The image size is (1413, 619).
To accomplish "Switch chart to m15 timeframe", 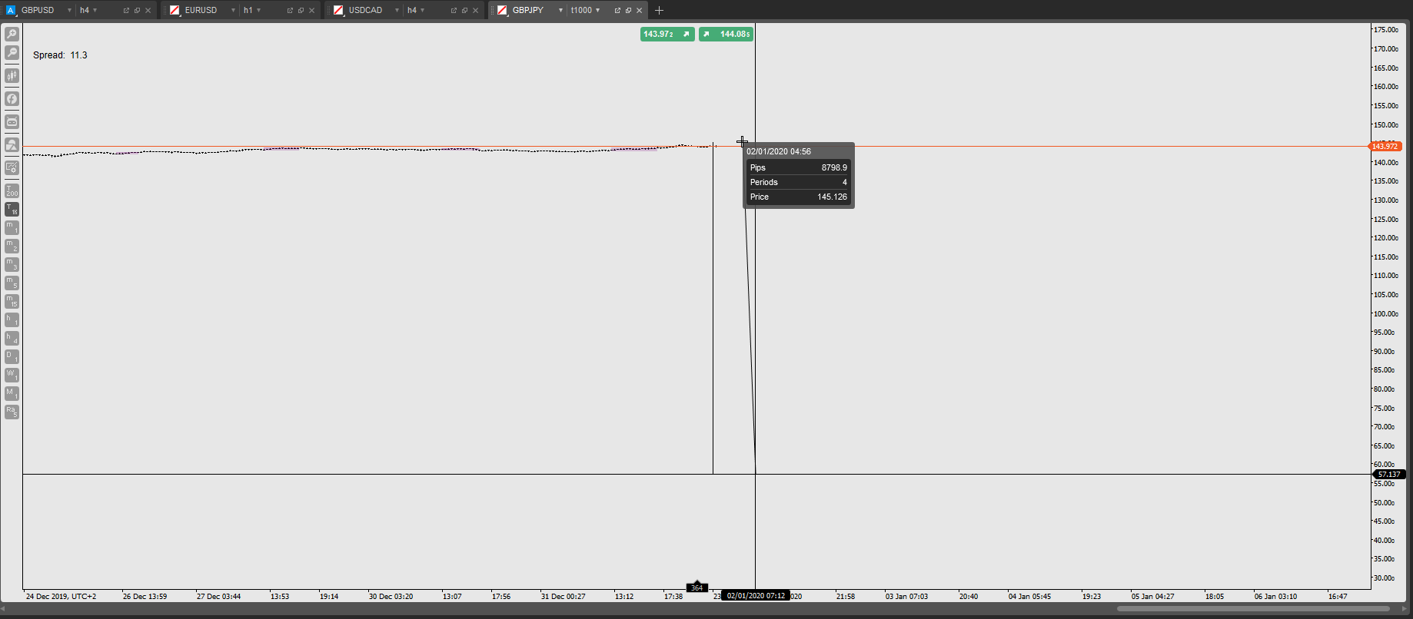I will click(x=12, y=301).
